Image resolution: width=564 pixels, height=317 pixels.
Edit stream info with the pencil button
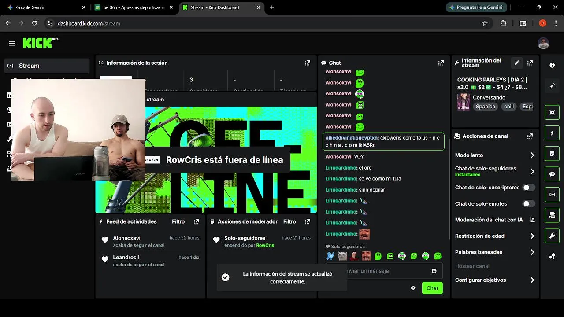tap(517, 63)
